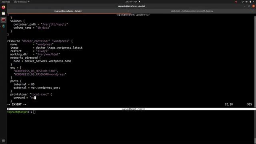
Task: Focus the vagrant@target 148x10 pane title bar
Action: tap(133, 109)
